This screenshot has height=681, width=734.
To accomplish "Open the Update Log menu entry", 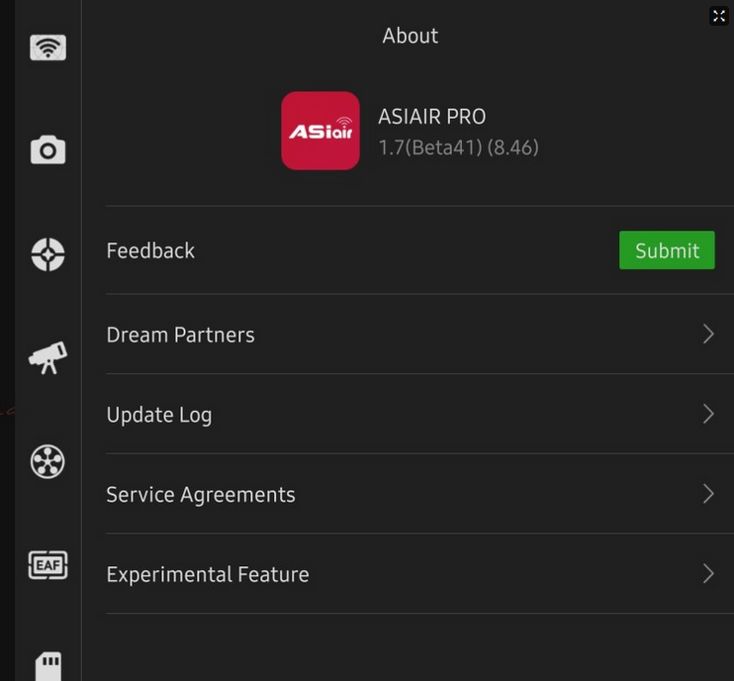I will [159, 415].
